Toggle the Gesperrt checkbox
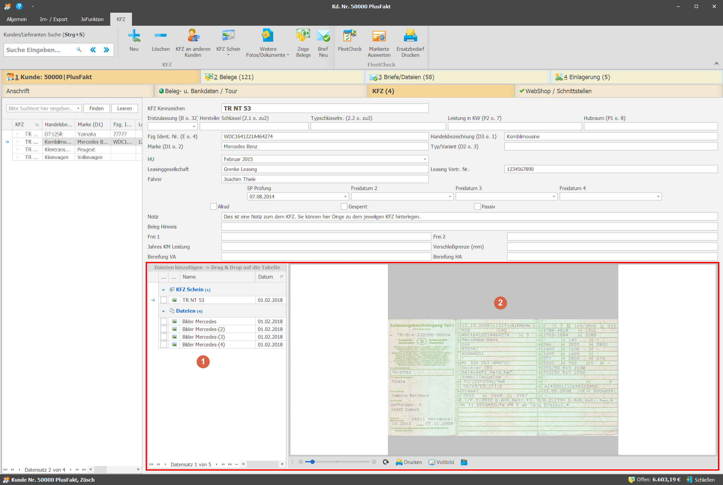The height and width of the screenshot is (485, 723). (x=344, y=206)
